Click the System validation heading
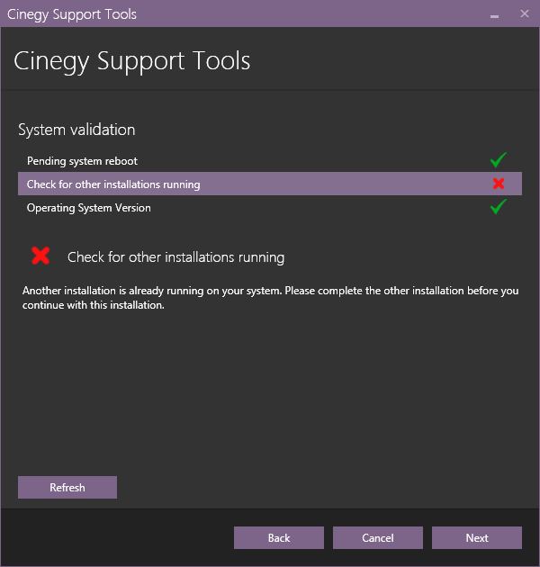 pos(76,130)
